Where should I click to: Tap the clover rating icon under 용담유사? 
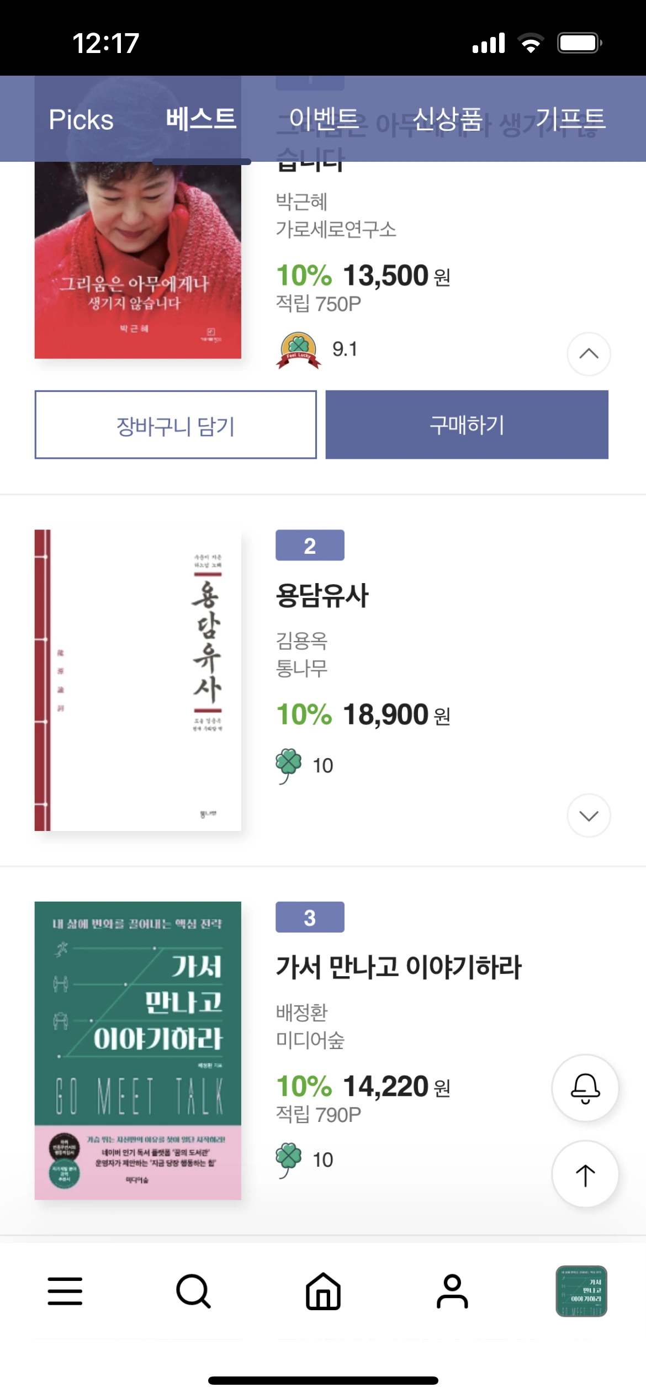[289, 766]
